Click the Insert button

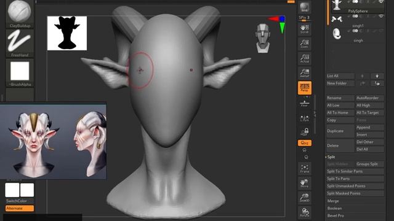tap(369, 134)
